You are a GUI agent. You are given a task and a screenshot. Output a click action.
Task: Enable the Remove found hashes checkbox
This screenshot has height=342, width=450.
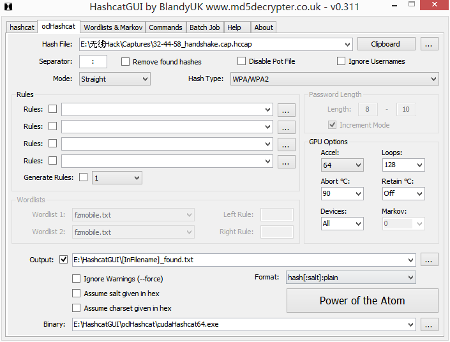tap(126, 62)
